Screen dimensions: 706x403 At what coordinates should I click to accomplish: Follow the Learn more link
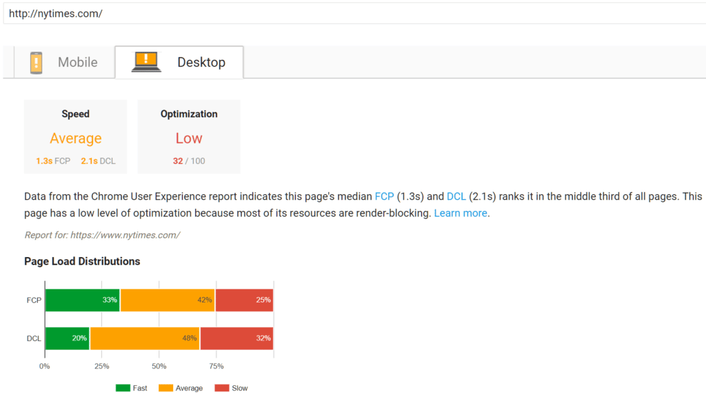coord(461,213)
